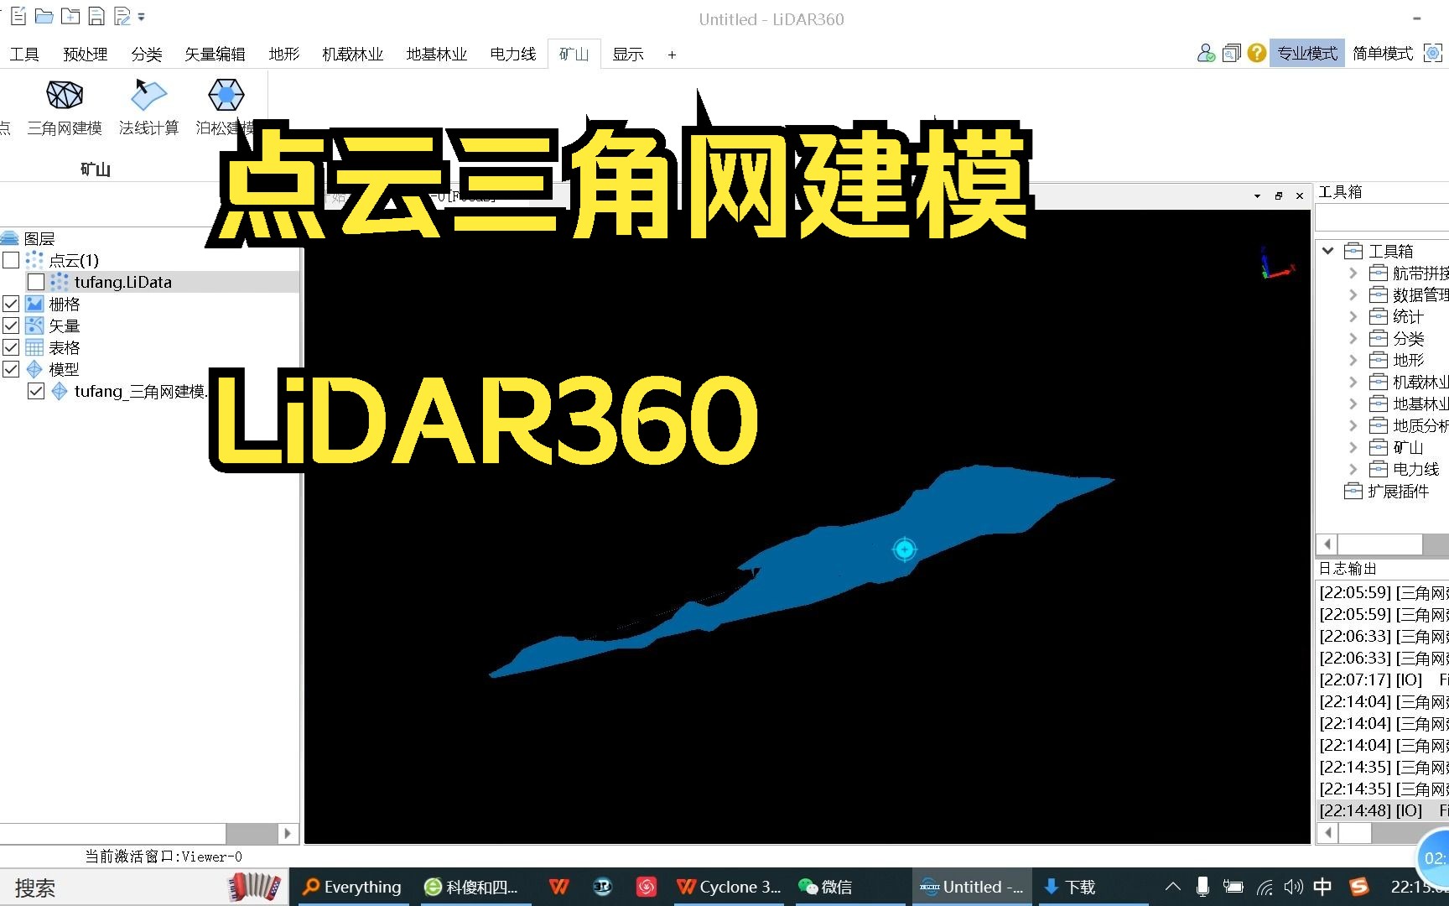Add a ribbon tab with the plus button

(672, 55)
